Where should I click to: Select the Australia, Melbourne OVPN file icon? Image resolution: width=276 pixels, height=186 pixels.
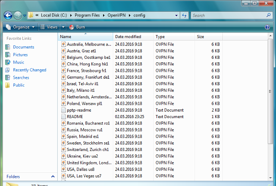tap(63, 44)
